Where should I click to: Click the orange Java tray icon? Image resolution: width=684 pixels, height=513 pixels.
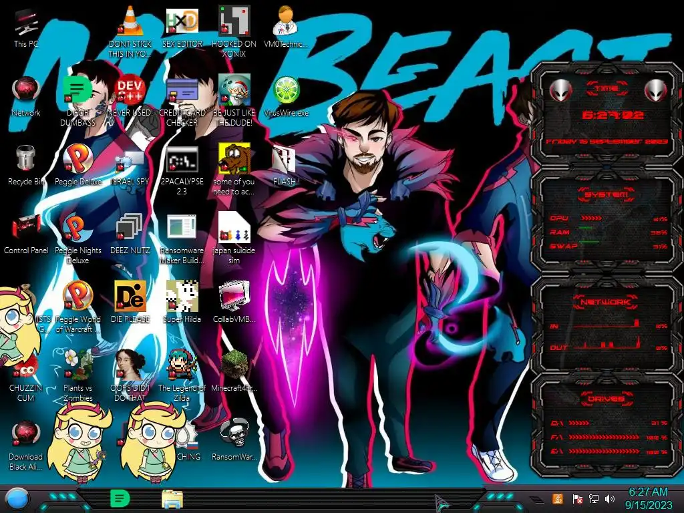558,498
